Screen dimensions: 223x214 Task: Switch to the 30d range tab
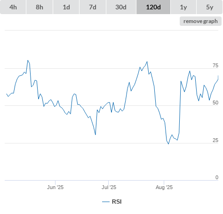click(x=121, y=7)
